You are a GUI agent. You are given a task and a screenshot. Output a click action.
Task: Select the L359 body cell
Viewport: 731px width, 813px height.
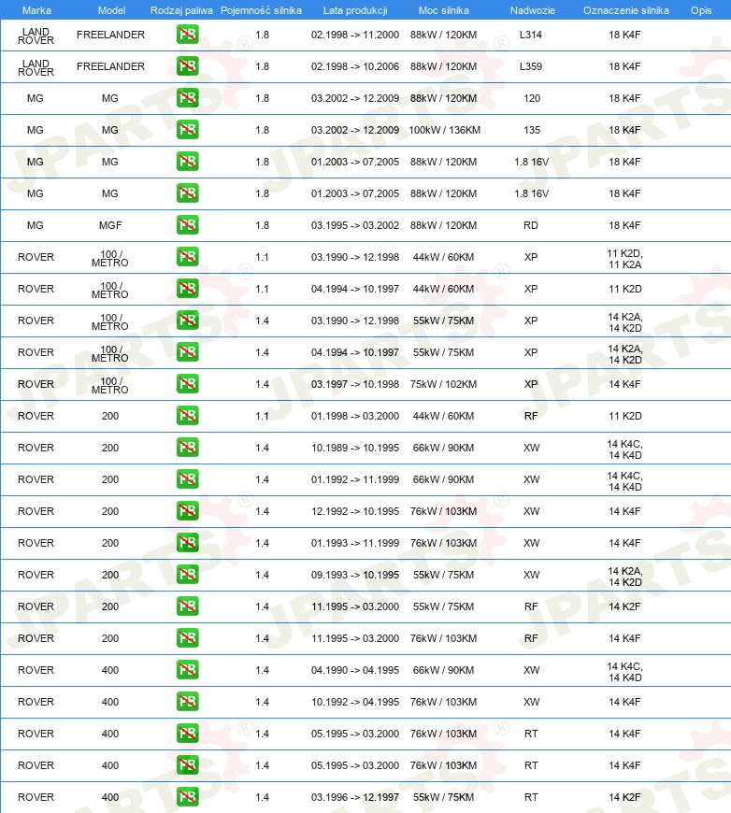point(531,66)
